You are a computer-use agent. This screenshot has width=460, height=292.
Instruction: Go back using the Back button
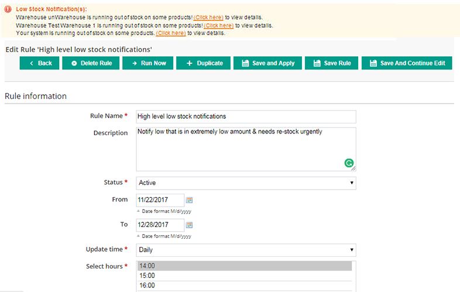(x=39, y=63)
